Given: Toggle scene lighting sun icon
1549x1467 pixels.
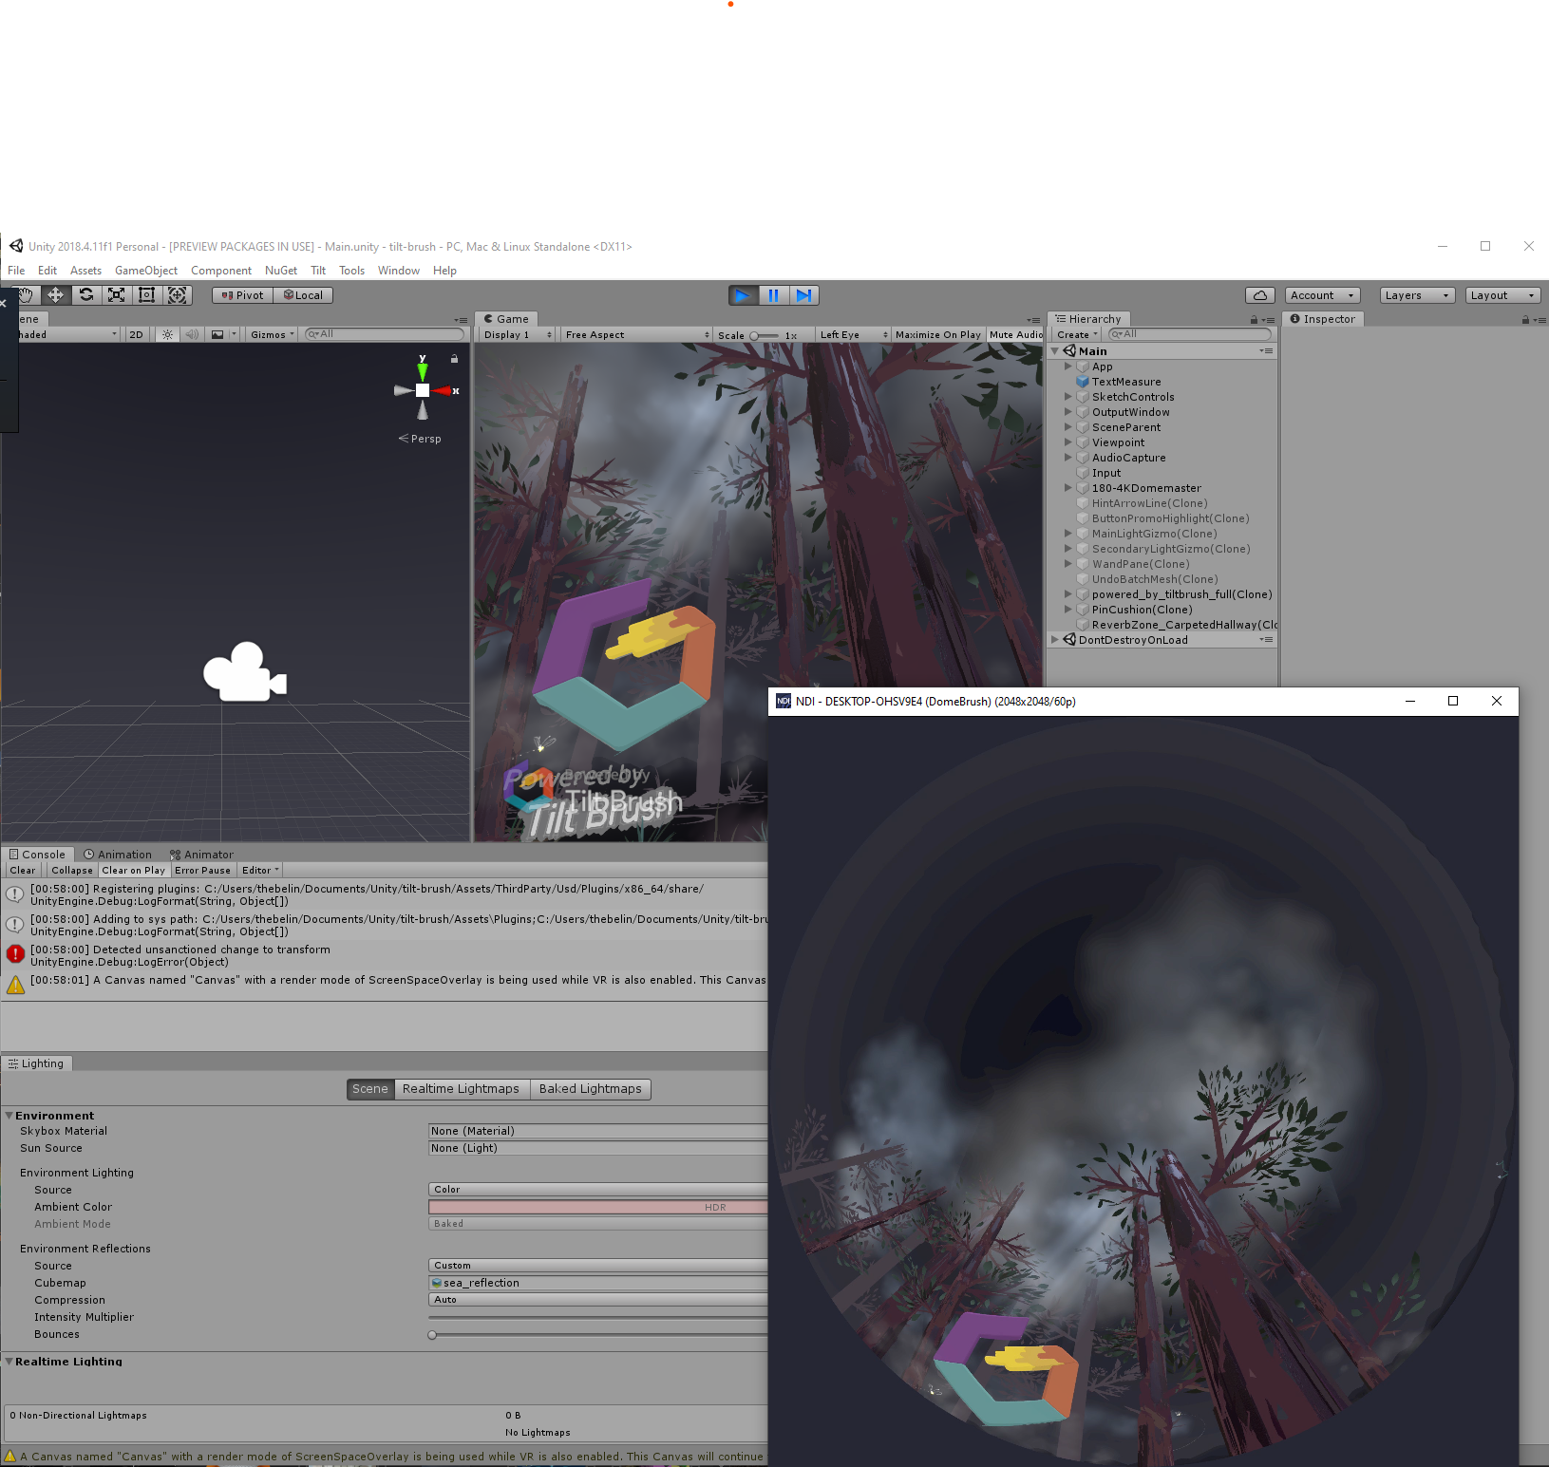Looking at the screenshot, I should (168, 334).
